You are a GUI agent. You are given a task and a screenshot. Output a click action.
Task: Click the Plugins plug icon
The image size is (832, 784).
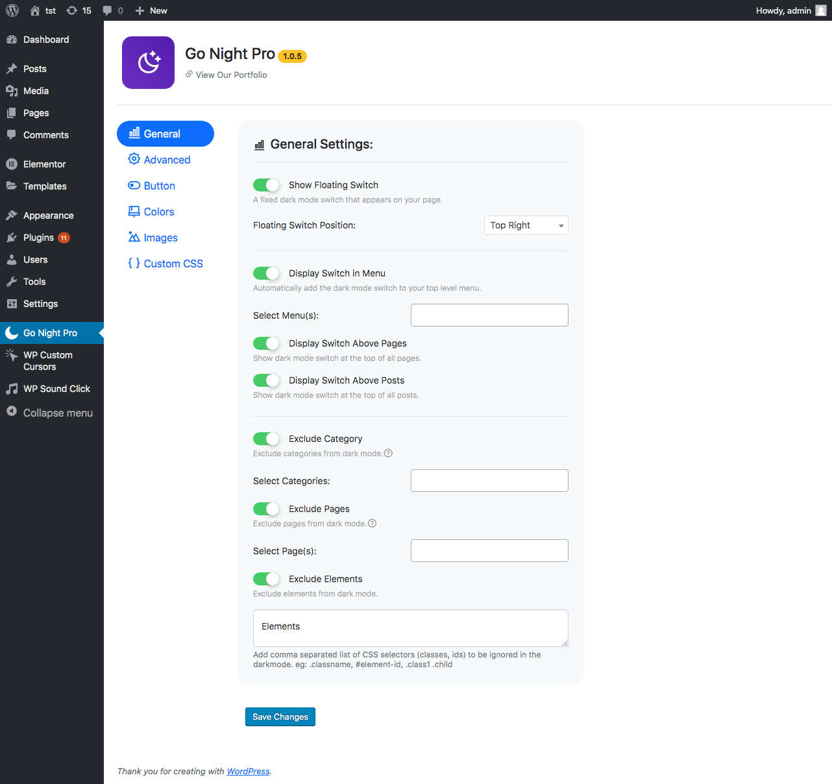[12, 238]
